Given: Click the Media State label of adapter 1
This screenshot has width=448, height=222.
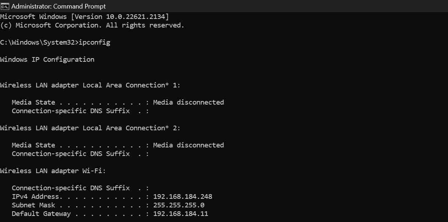Looking at the screenshot, I should point(32,102).
